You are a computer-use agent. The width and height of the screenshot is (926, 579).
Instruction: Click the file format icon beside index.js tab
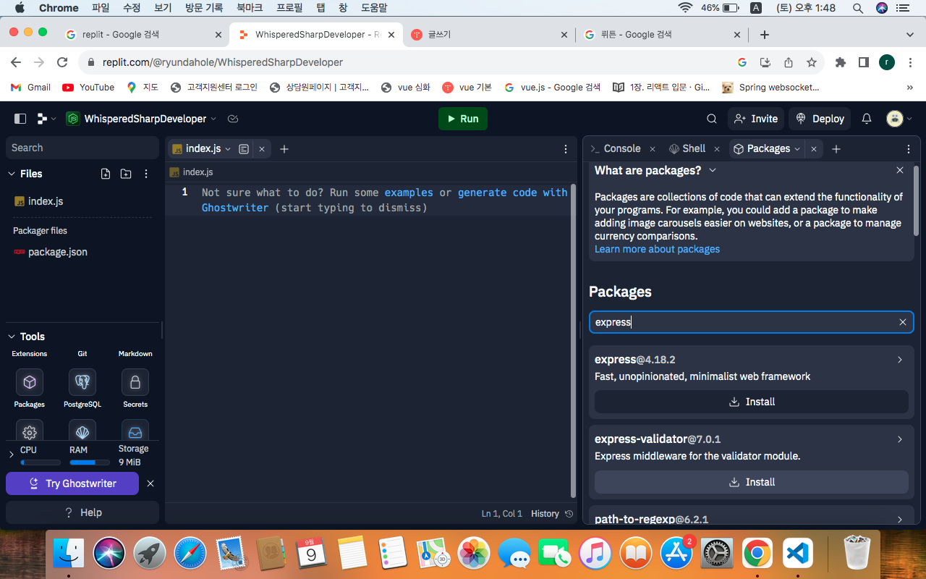click(244, 149)
